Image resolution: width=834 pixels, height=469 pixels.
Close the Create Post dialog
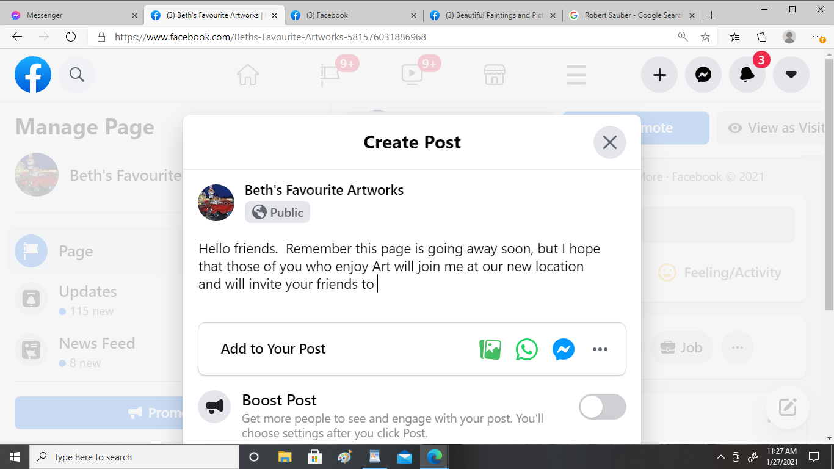(610, 142)
